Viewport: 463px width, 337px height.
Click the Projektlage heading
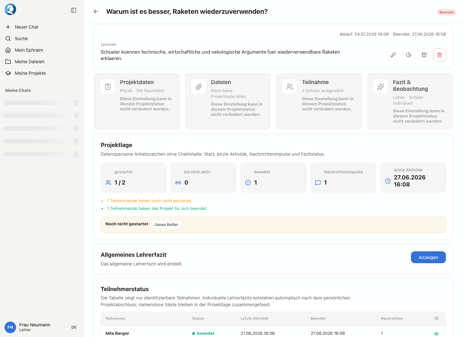116,145
